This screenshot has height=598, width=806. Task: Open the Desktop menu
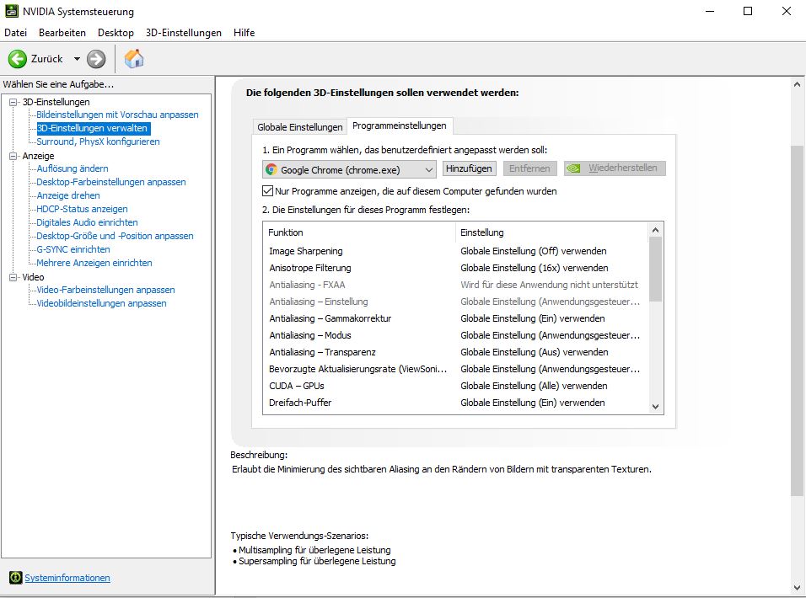point(116,33)
